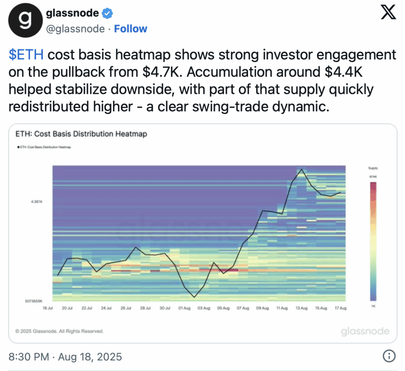Click the glassnode watermark in chart
The width and height of the screenshot is (405, 371).
pyautogui.click(x=365, y=331)
